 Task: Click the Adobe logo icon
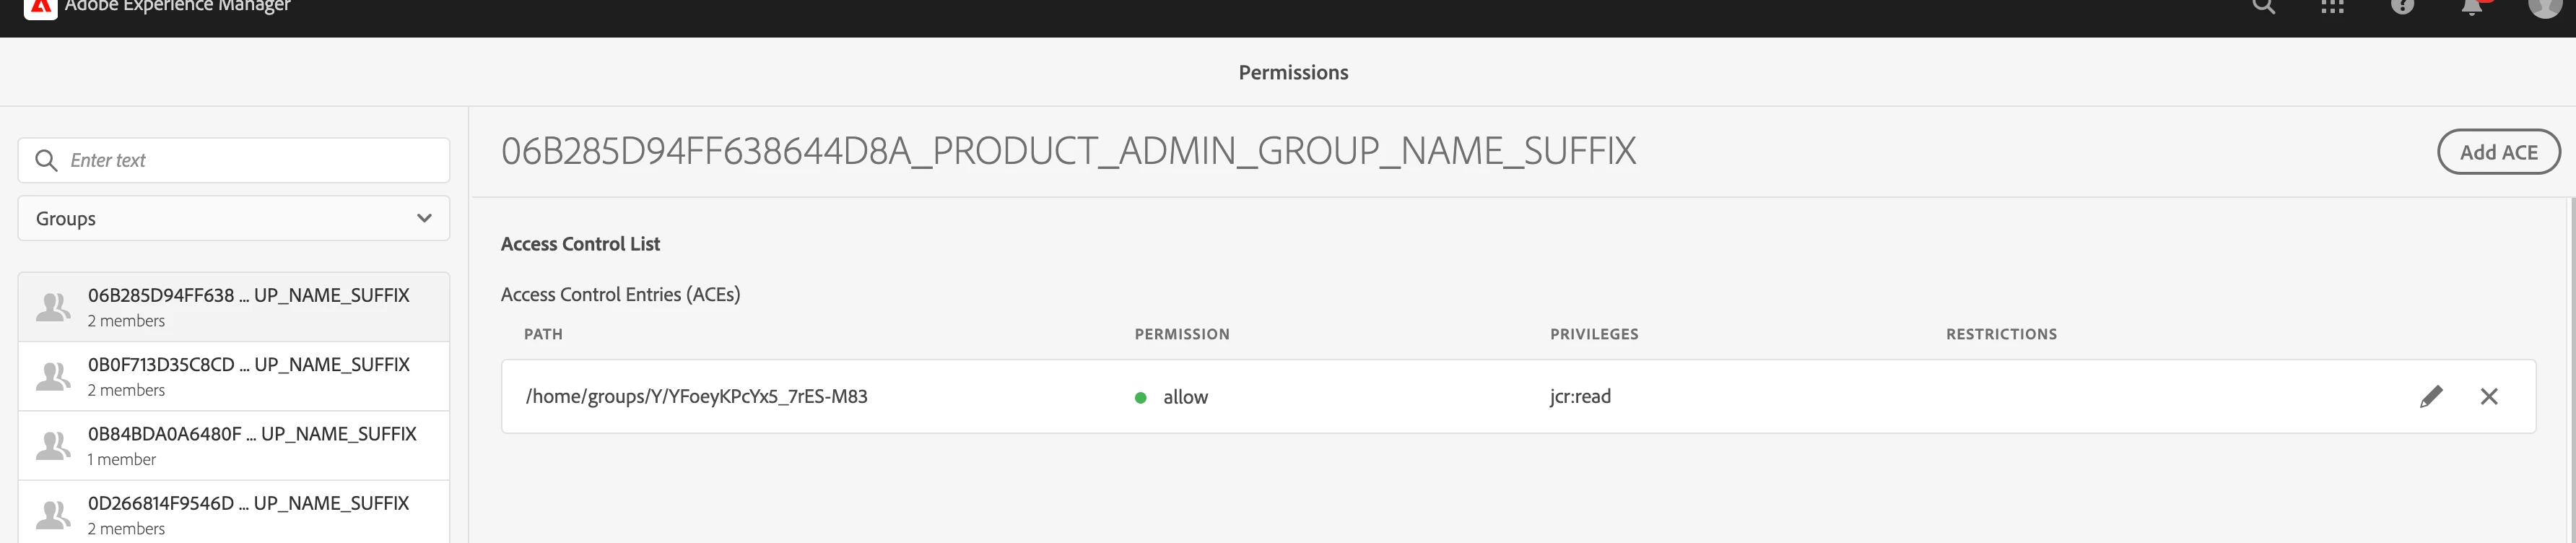pos(40,7)
